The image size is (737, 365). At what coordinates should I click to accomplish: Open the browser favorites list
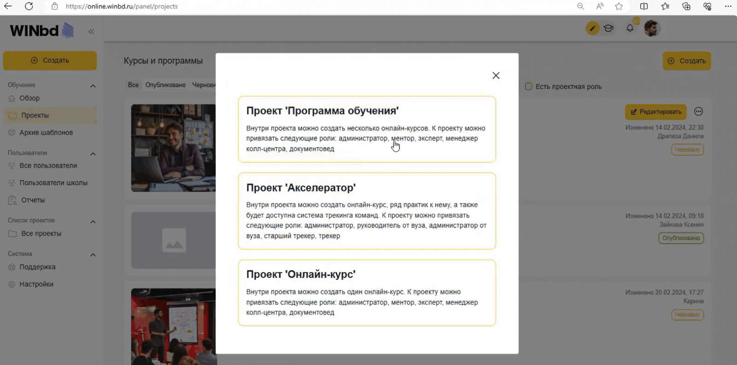point(665,6)
